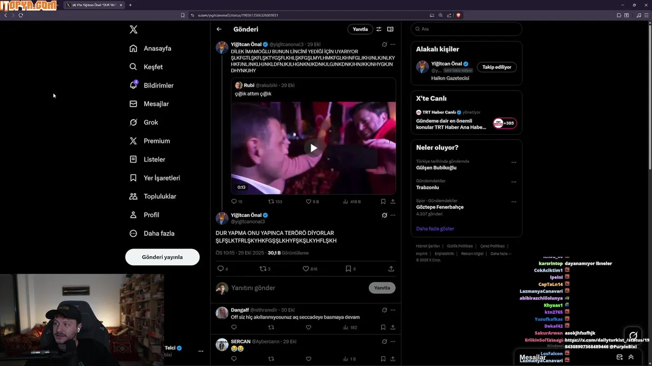Open Grok from sidebar

tap(144, 122)
